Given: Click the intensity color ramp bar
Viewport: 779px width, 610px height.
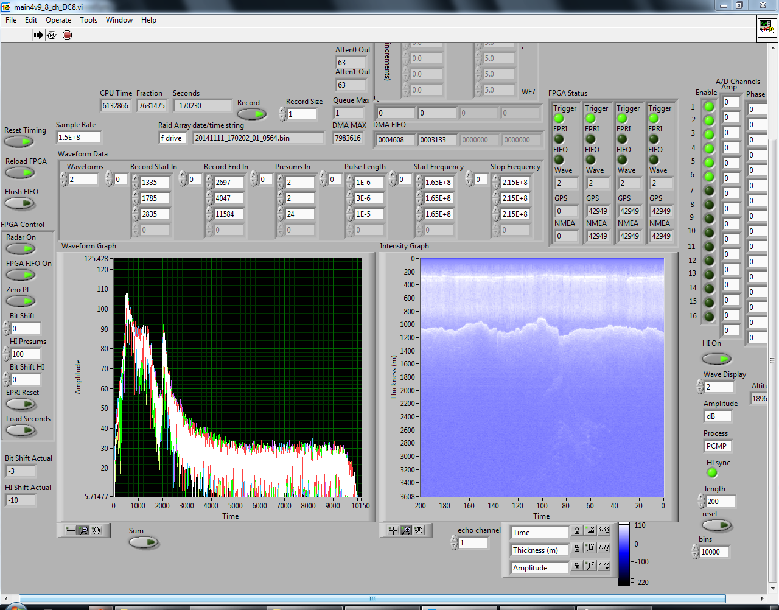Looking at the screenshot, I should pos(624,554).
